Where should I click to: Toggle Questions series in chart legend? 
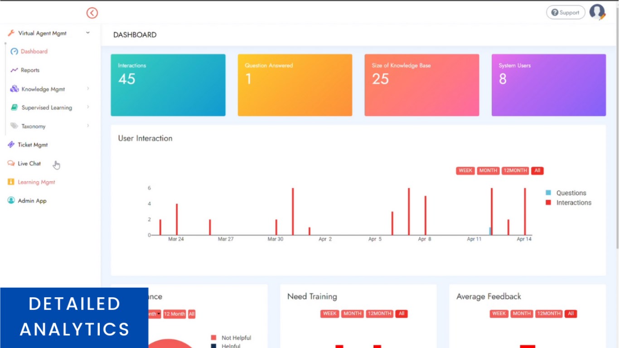[566, 193]
